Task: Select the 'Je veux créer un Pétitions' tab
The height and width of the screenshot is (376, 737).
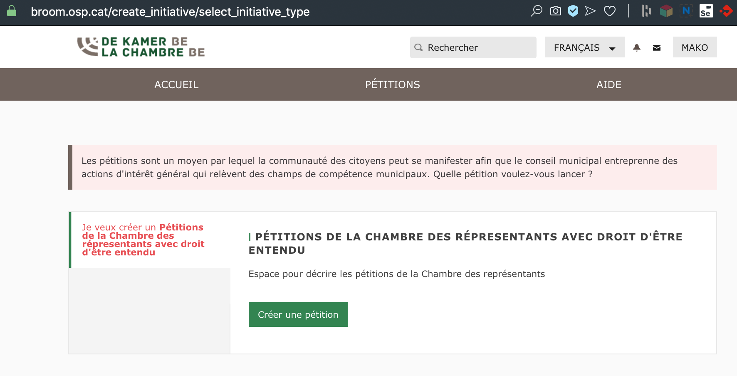Action: pyautogui.click(x=143, y=240)
